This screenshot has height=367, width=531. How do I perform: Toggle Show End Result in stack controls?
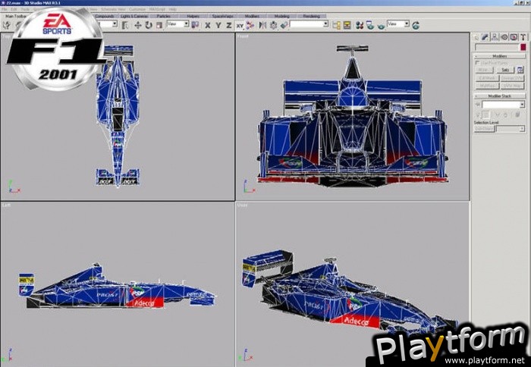point(486,115)
